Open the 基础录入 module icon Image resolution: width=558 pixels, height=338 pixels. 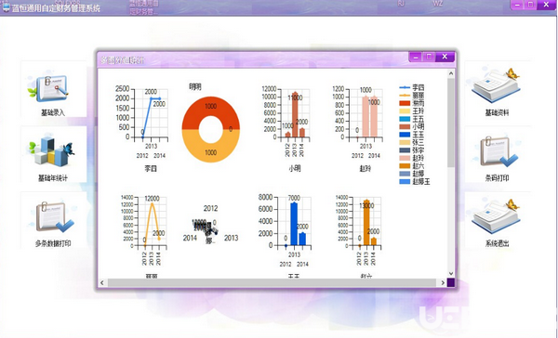tap(47, 87)
